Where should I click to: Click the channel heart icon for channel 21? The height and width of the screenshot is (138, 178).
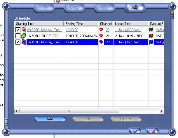(x=101, y=36)
